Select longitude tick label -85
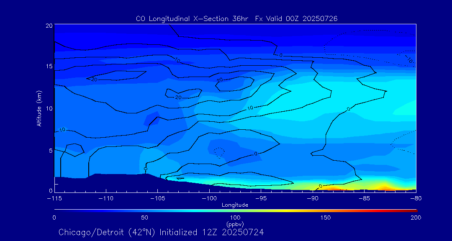This screenshot has width=452, height=241. [x=365, y=199]
